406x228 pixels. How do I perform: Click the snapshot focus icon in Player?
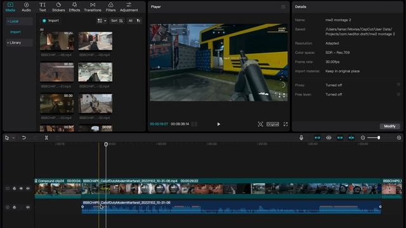coord(261,124)
